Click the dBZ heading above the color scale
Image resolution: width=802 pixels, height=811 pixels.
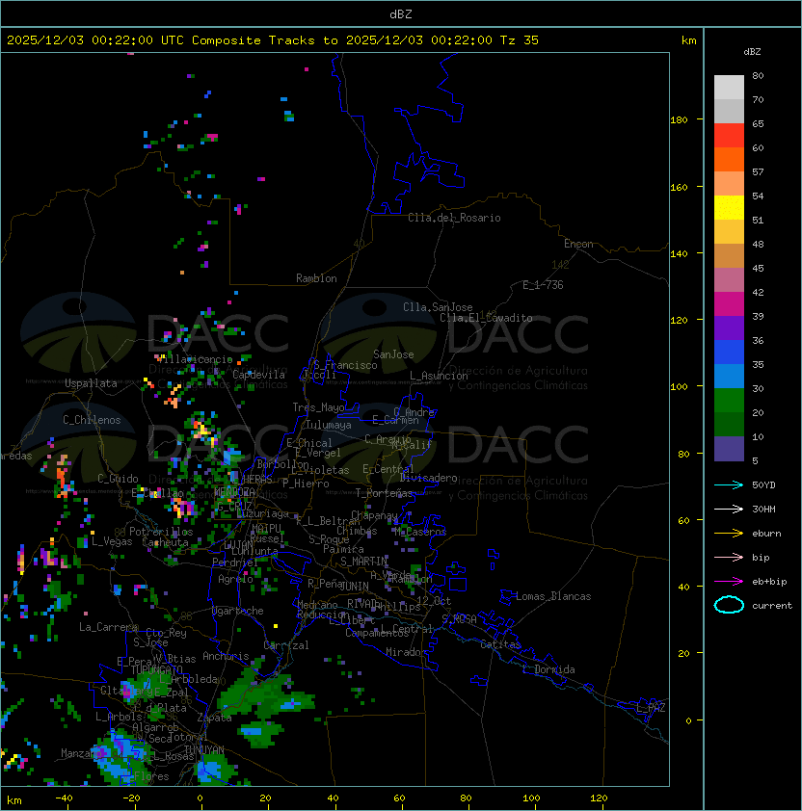coord(752,52)
